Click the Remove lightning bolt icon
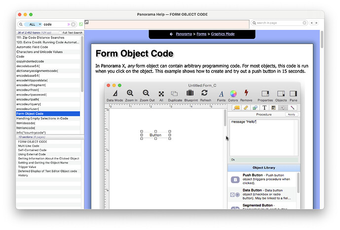Screen dimensions: 340x230 [246, 93]
